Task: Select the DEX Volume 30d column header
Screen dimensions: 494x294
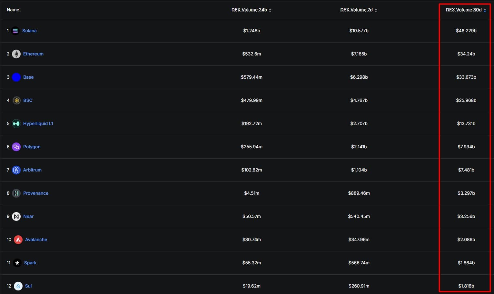Action: [464, 10]
